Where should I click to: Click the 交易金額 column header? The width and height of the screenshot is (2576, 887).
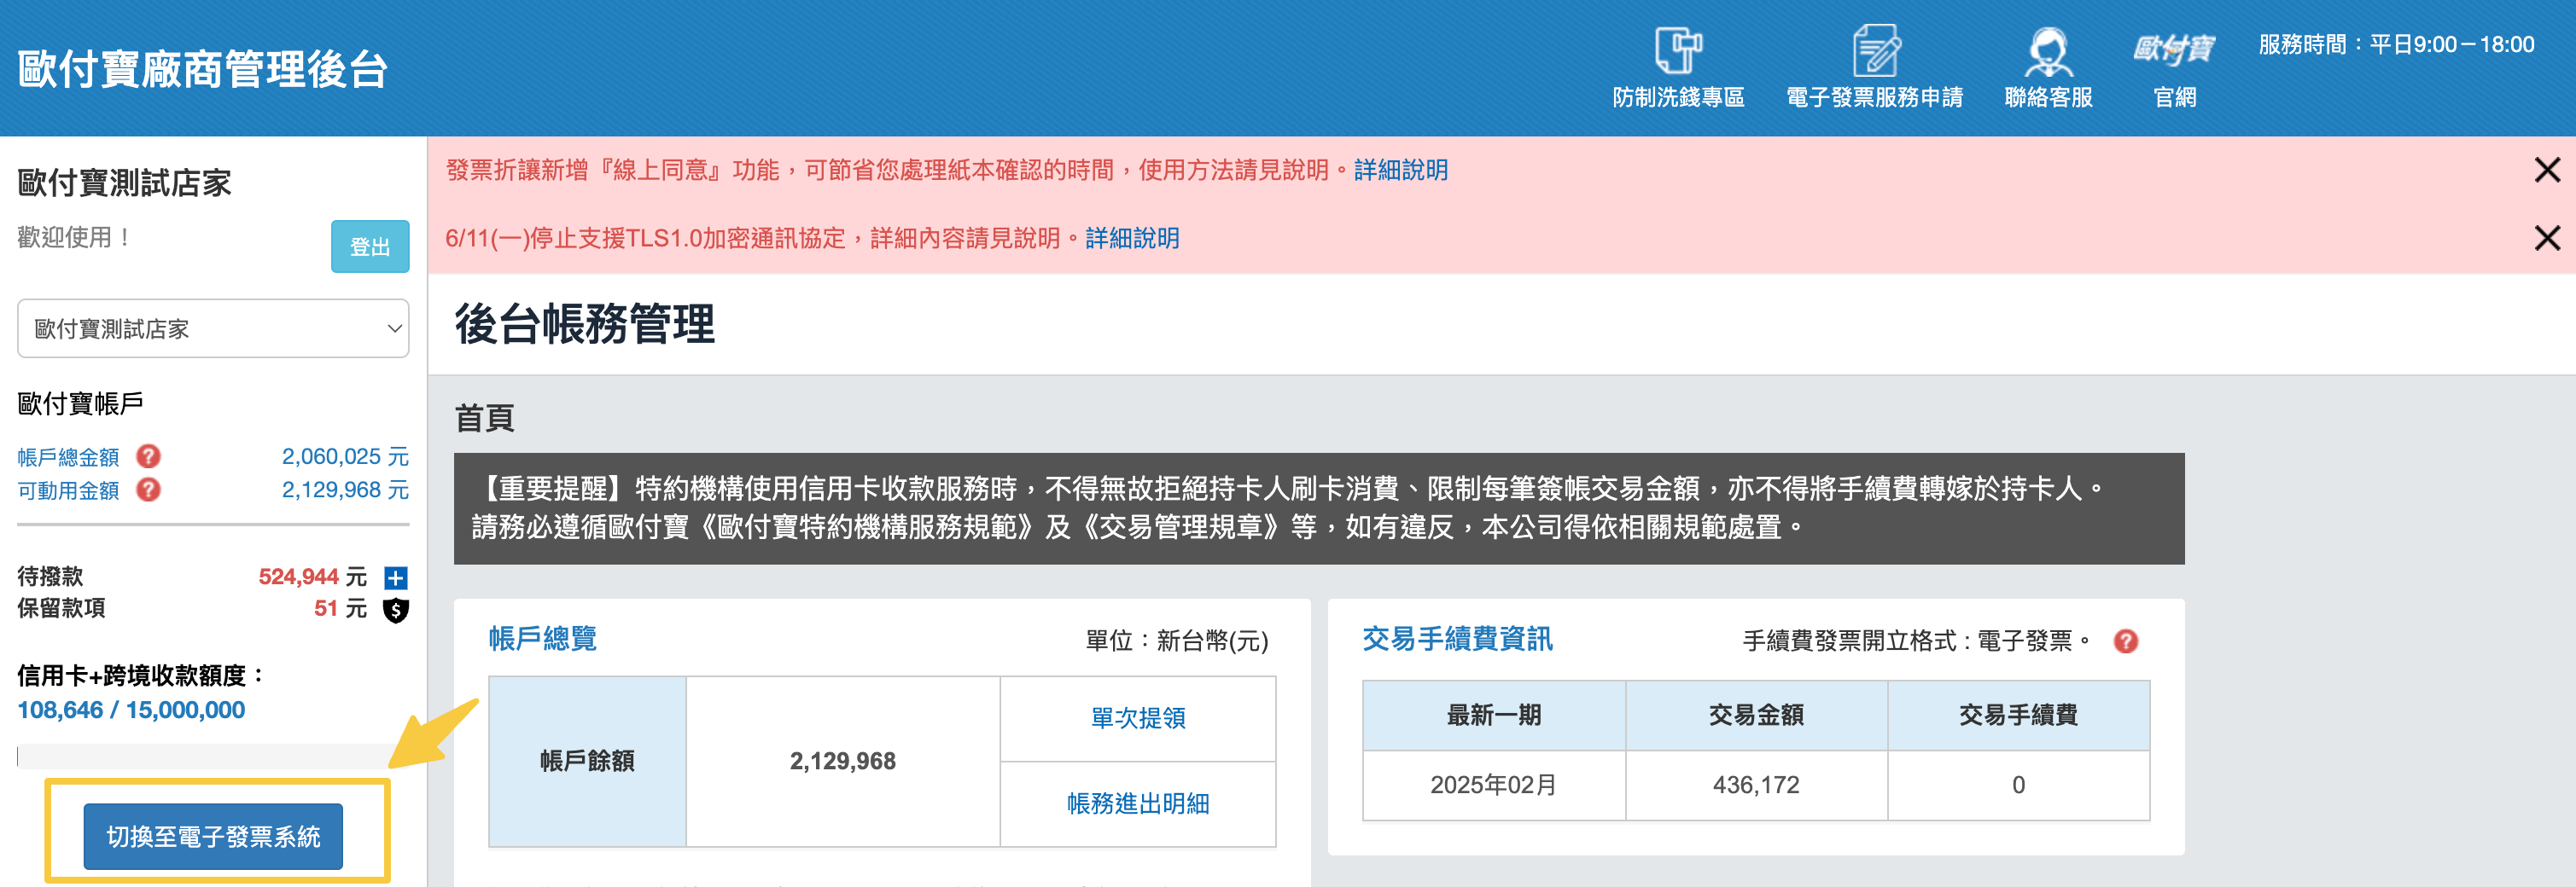point(1756,716)
